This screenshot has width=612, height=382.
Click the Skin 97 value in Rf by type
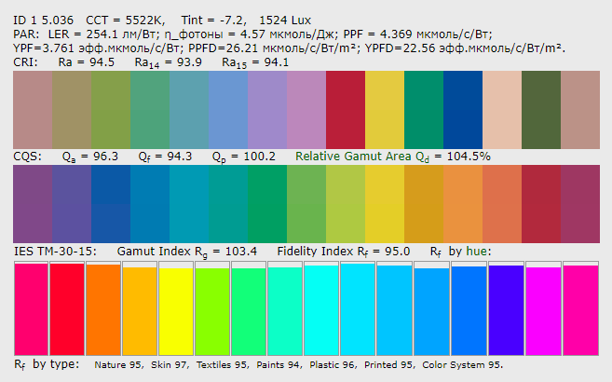tap(168, 365)
